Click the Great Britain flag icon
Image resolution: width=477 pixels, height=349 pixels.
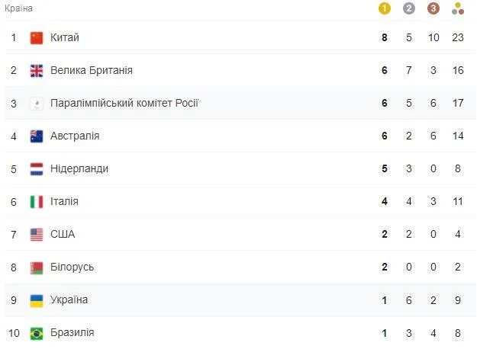[x=37, y=71]
